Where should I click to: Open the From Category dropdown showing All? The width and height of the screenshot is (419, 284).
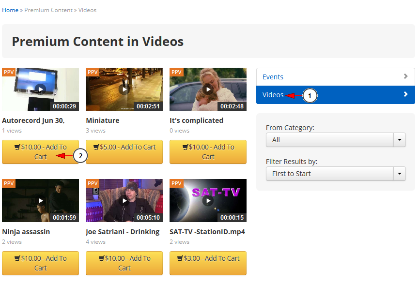coord(336,140)
